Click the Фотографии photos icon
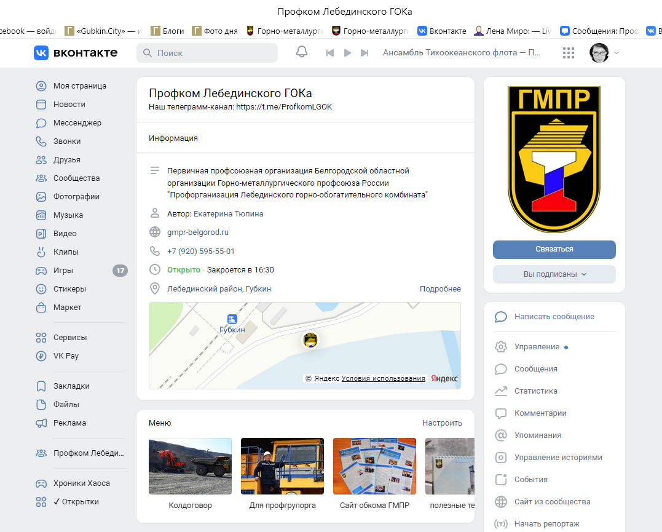The image size is (662, 532). 41,196
